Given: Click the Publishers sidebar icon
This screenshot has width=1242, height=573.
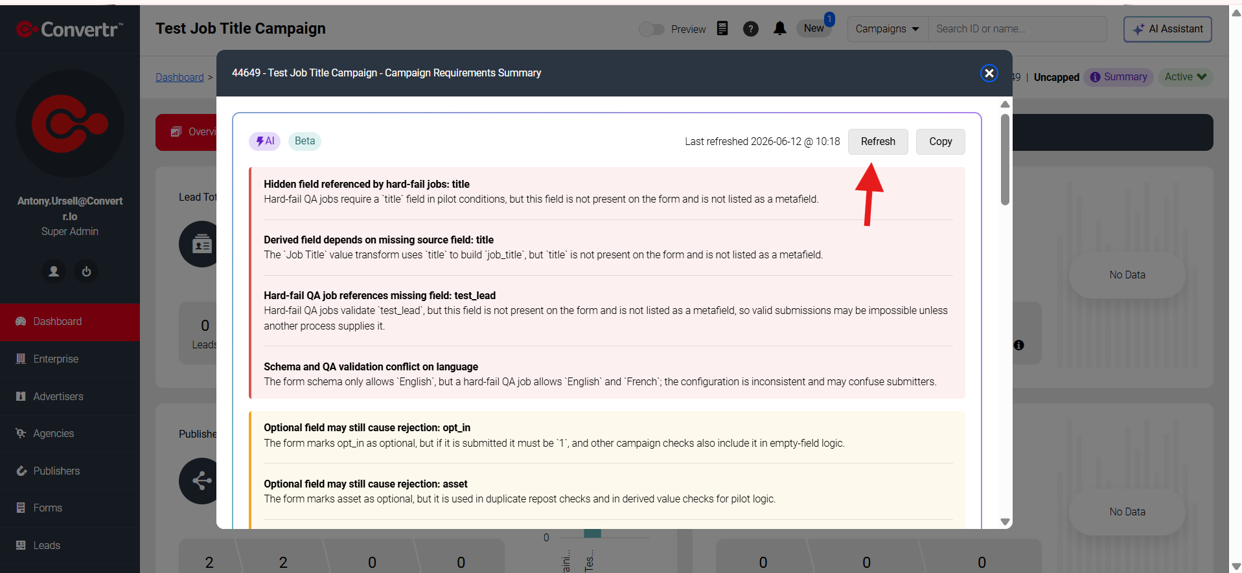Looking at the screenshot, I should (21, 471).
